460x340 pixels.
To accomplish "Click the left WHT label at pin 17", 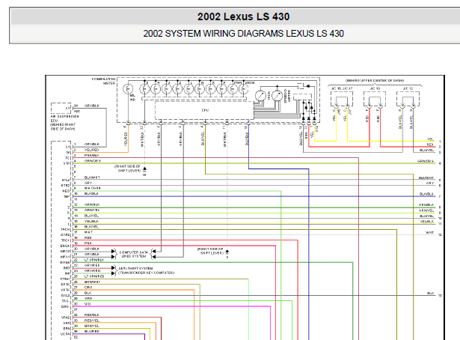I will (x=88, y=232).
